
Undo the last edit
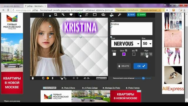pyautogui.click(x=85, y=78)
